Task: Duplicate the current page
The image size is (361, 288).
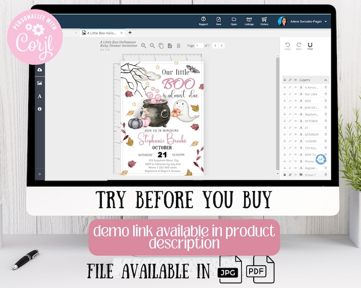Action: [x=161, y=46]
